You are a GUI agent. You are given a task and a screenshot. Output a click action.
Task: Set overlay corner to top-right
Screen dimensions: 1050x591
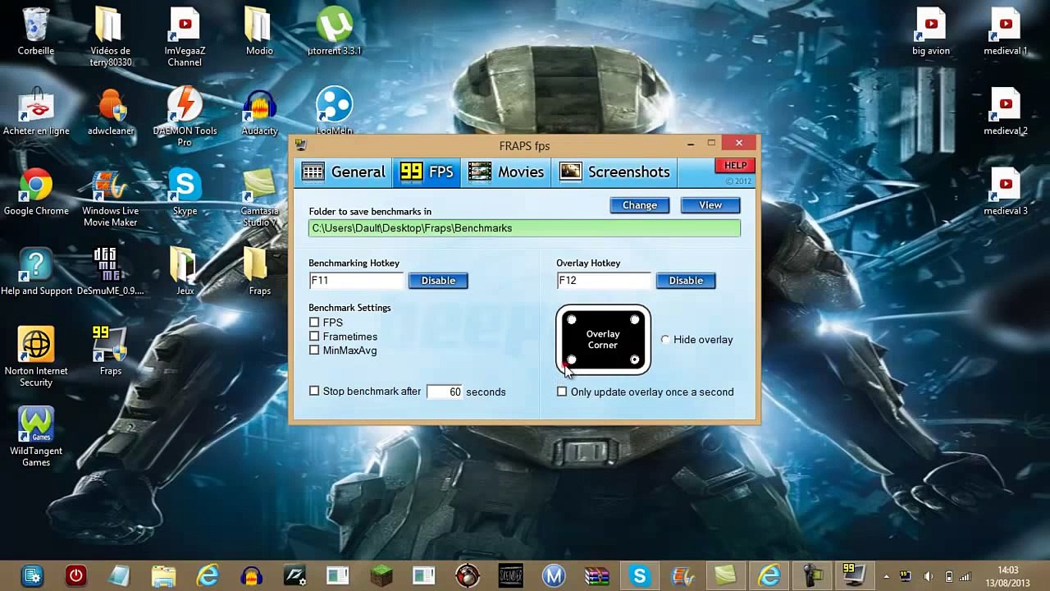634,319
